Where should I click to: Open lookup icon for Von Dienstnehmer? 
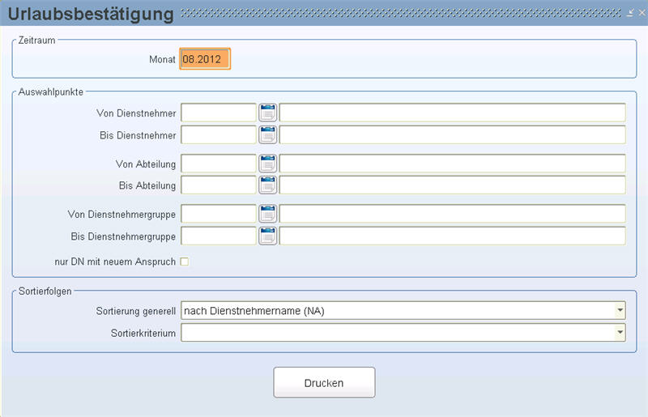click(x=267, y=113)
